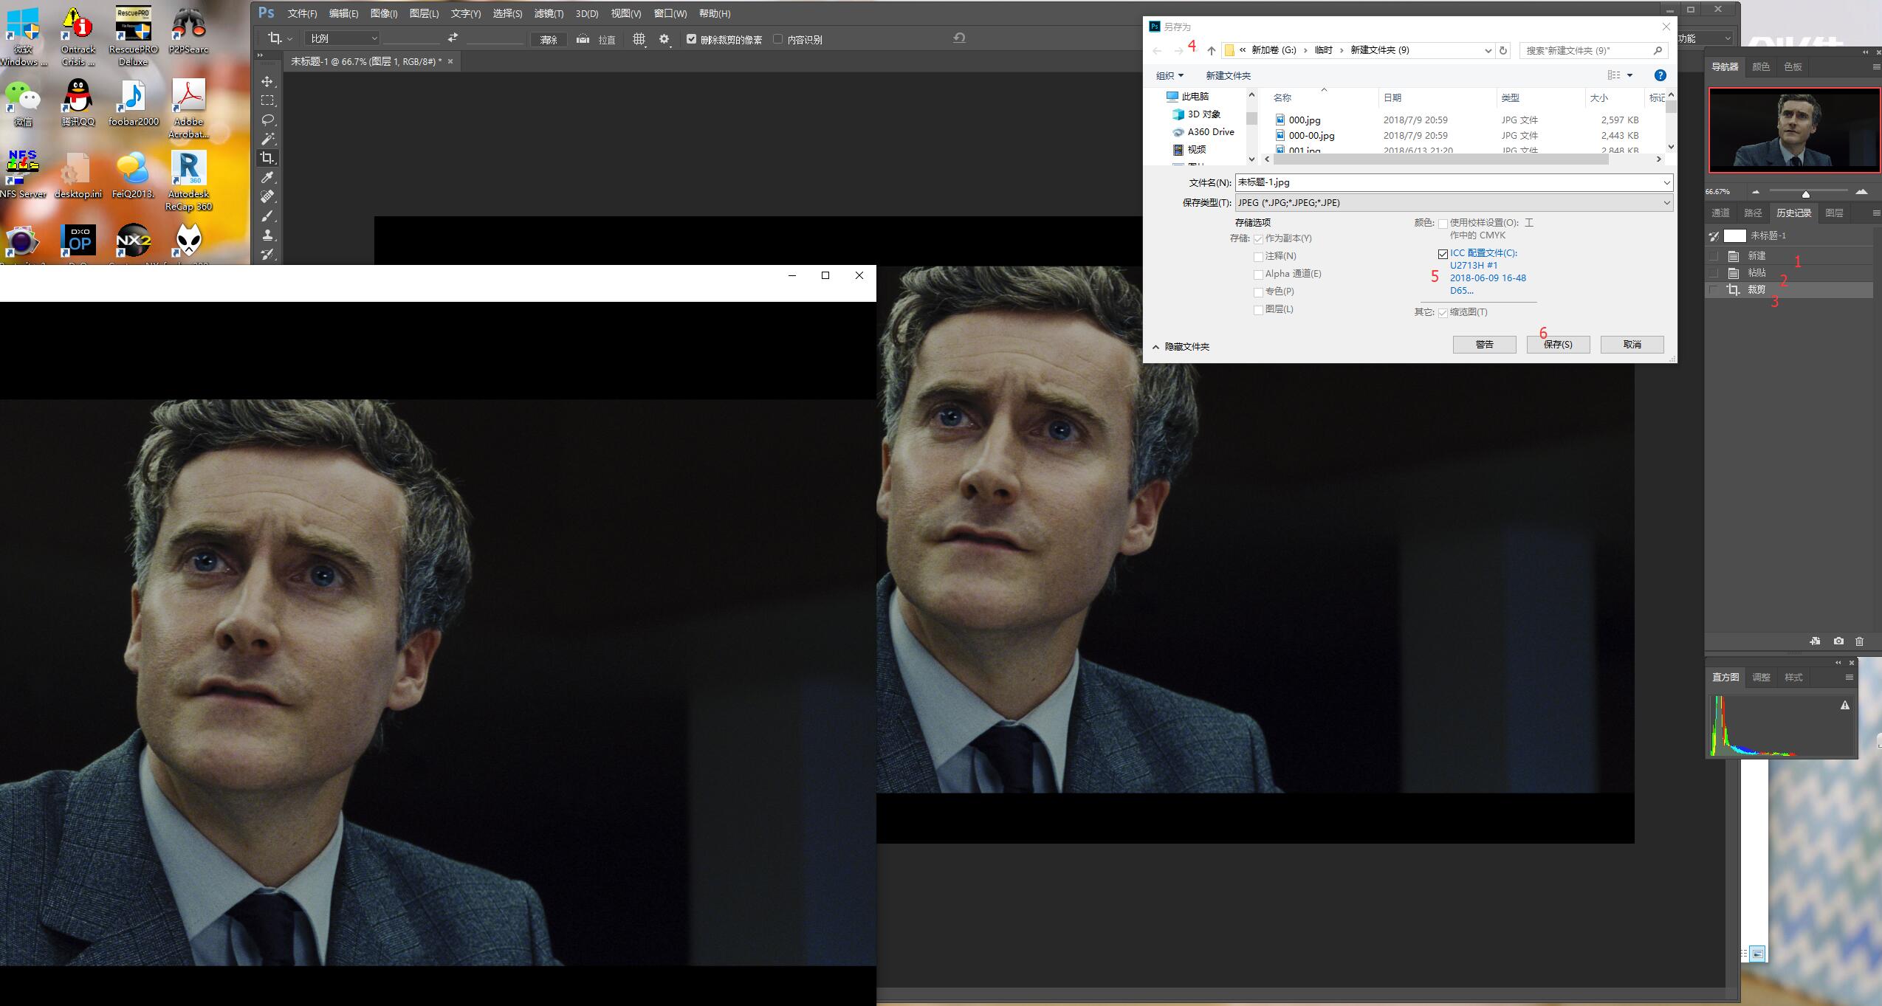Click the crop overlay grid icon
The width and height of the screenshot is (1882, 1006).
[x=639, y=39]
